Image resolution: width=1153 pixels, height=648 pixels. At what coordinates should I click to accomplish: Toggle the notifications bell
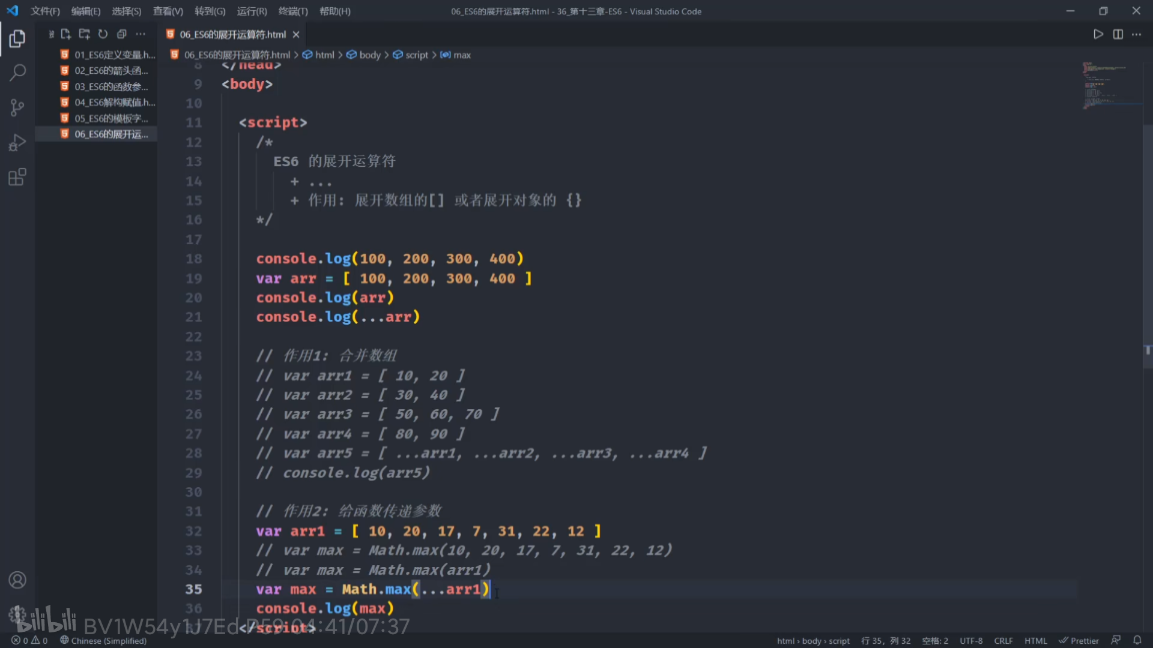pyautogui.click(x=1137, y=640)
